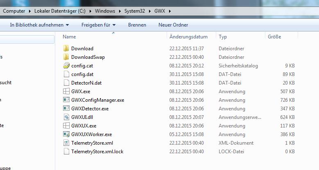Select the DownloadSwap folder icon
Viewport: 319px width, 170px height.
coord(66,57)
